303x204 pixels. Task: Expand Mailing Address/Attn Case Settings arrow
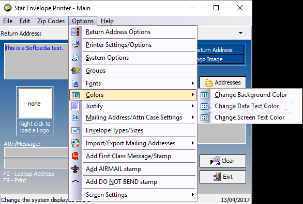coord(192,117)
